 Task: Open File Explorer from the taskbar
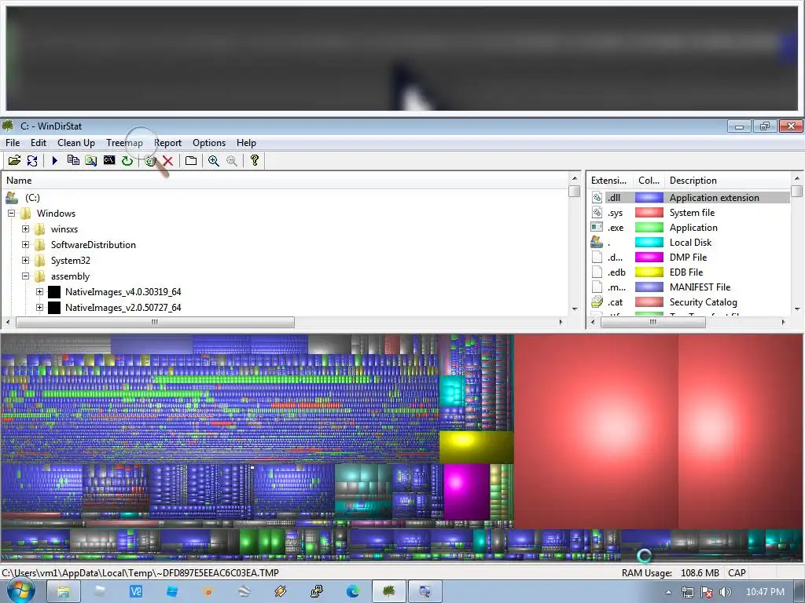pyautogui.click(x=63, y=592)
